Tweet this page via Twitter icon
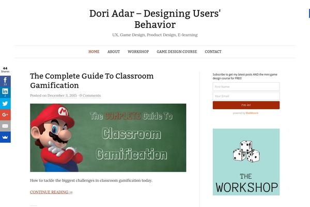Viewport: 310px width, 207px height. pyautogui.click(x=5, y=103)
